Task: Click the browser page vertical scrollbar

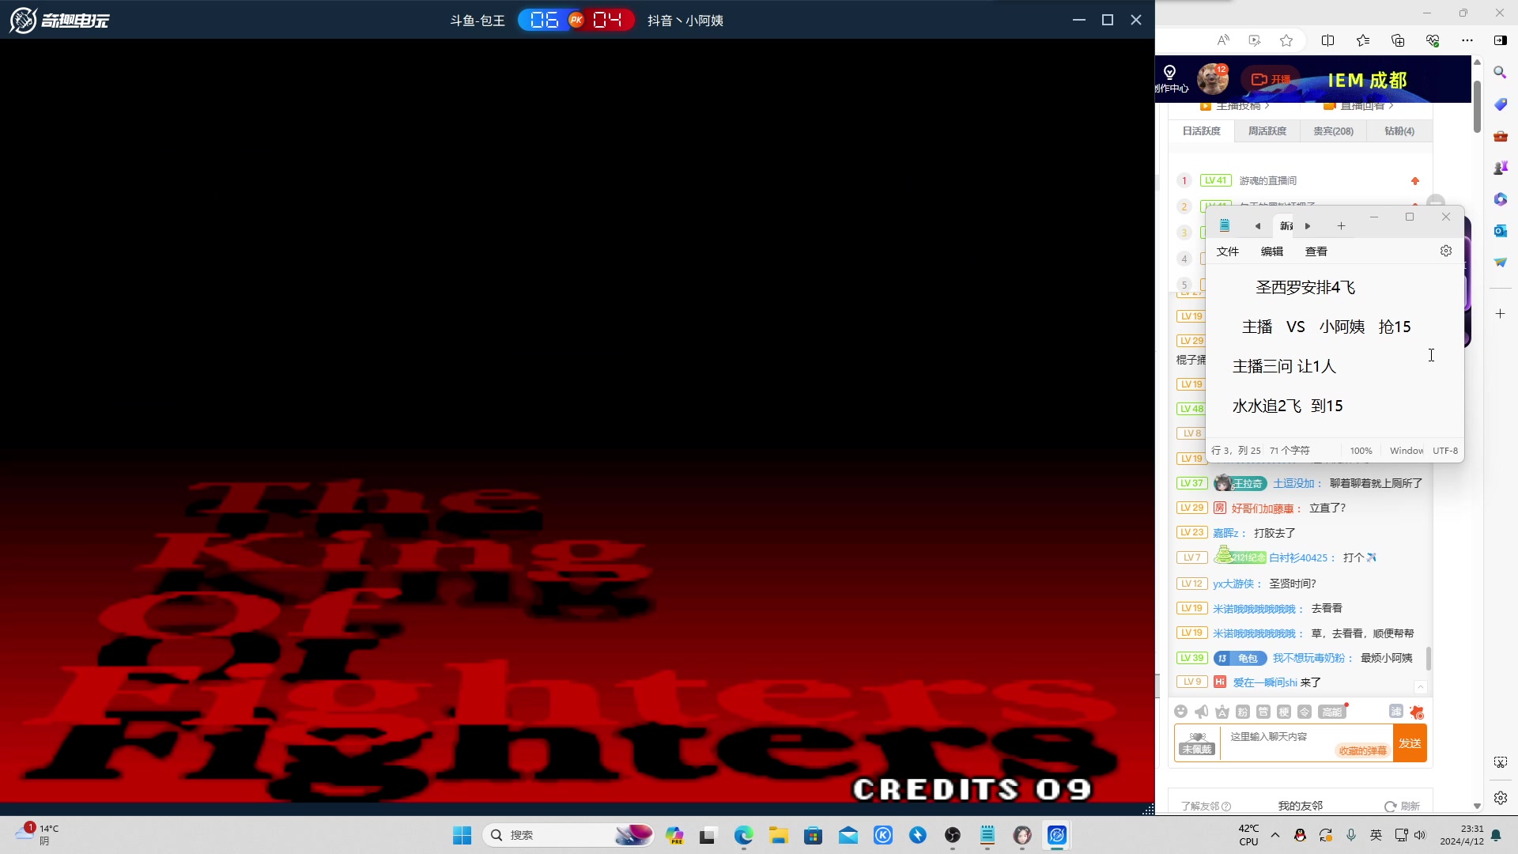Action: [x=1476, y=107]
